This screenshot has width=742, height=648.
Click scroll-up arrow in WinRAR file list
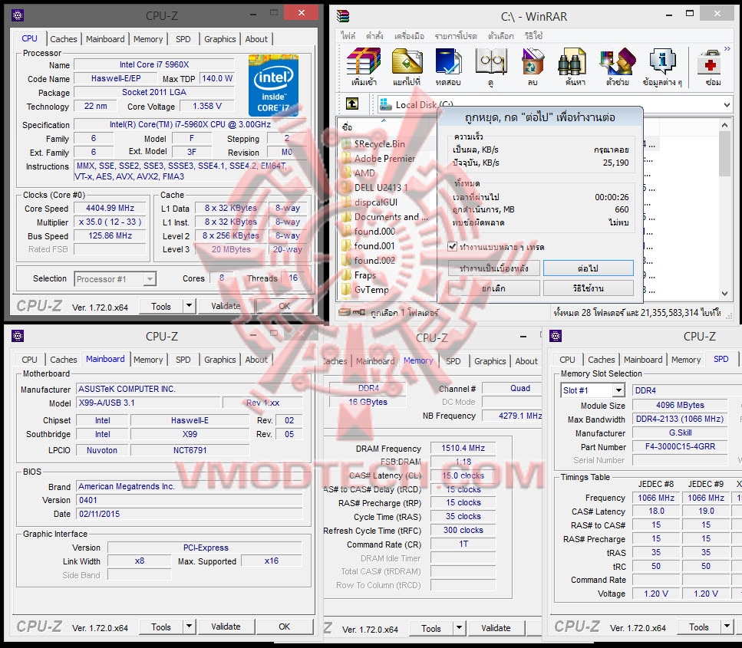[x=725, y=125]
